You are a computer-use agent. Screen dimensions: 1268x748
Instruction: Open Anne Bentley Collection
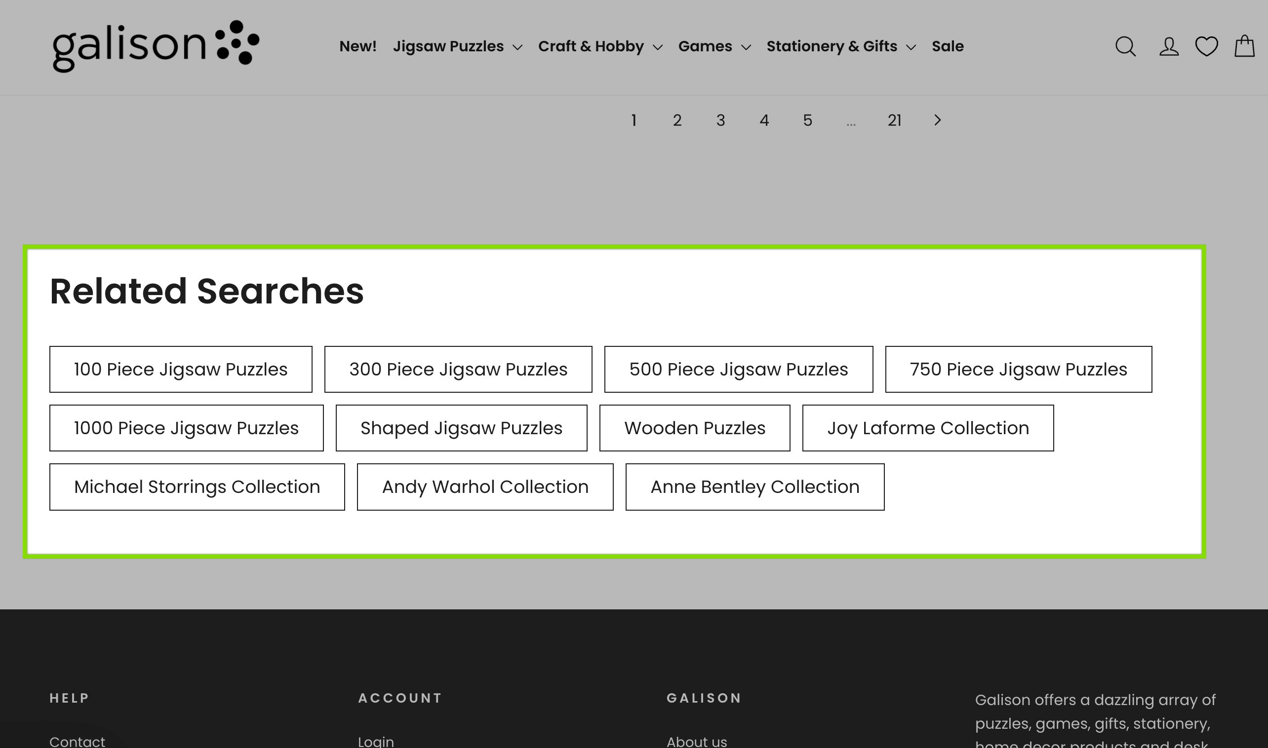point(754,487)
